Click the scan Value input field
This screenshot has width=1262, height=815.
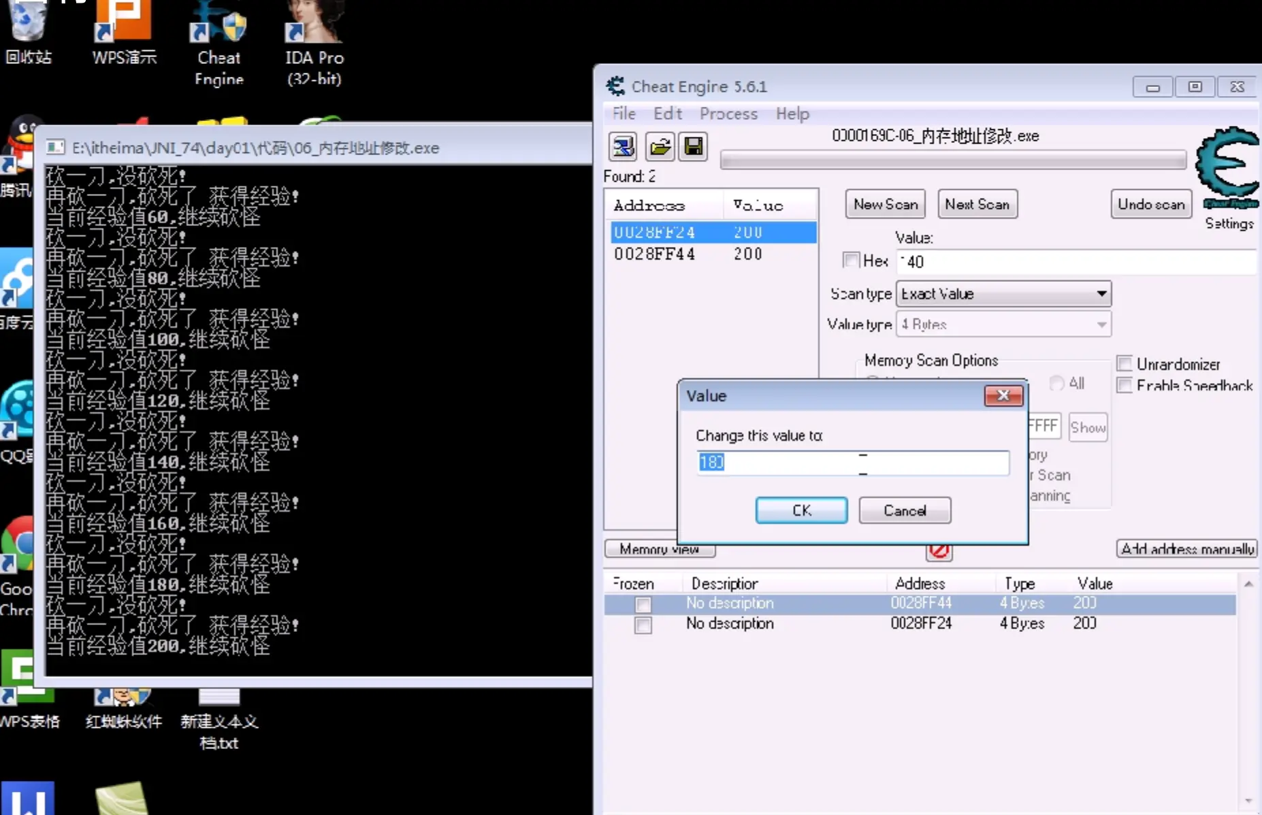click(1075, 262)
